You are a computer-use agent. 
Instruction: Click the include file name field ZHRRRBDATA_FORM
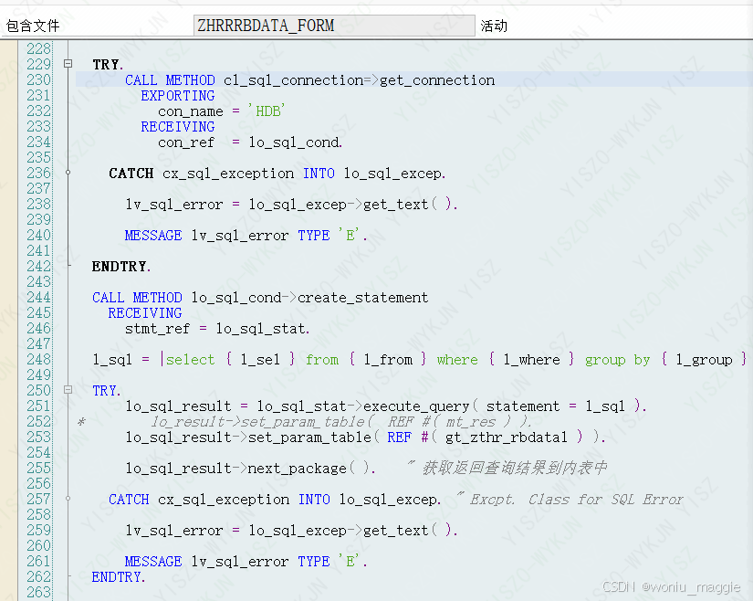click(x=334, y=26)
